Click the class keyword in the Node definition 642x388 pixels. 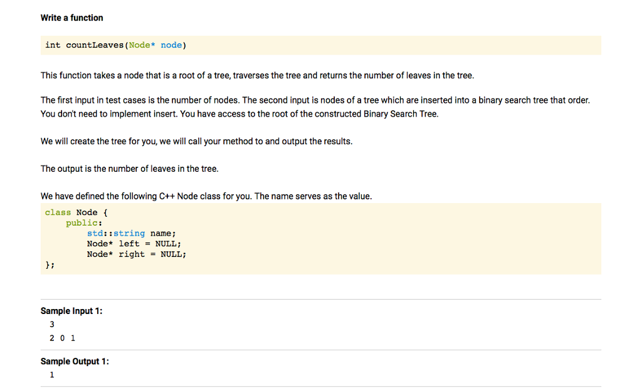[57, 212]
